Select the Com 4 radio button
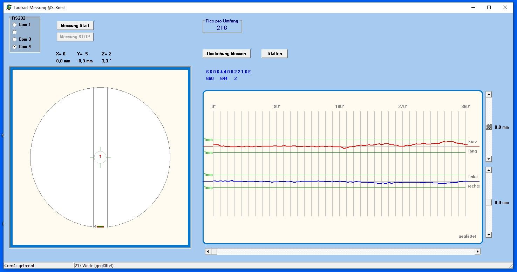 pos(15,47)
